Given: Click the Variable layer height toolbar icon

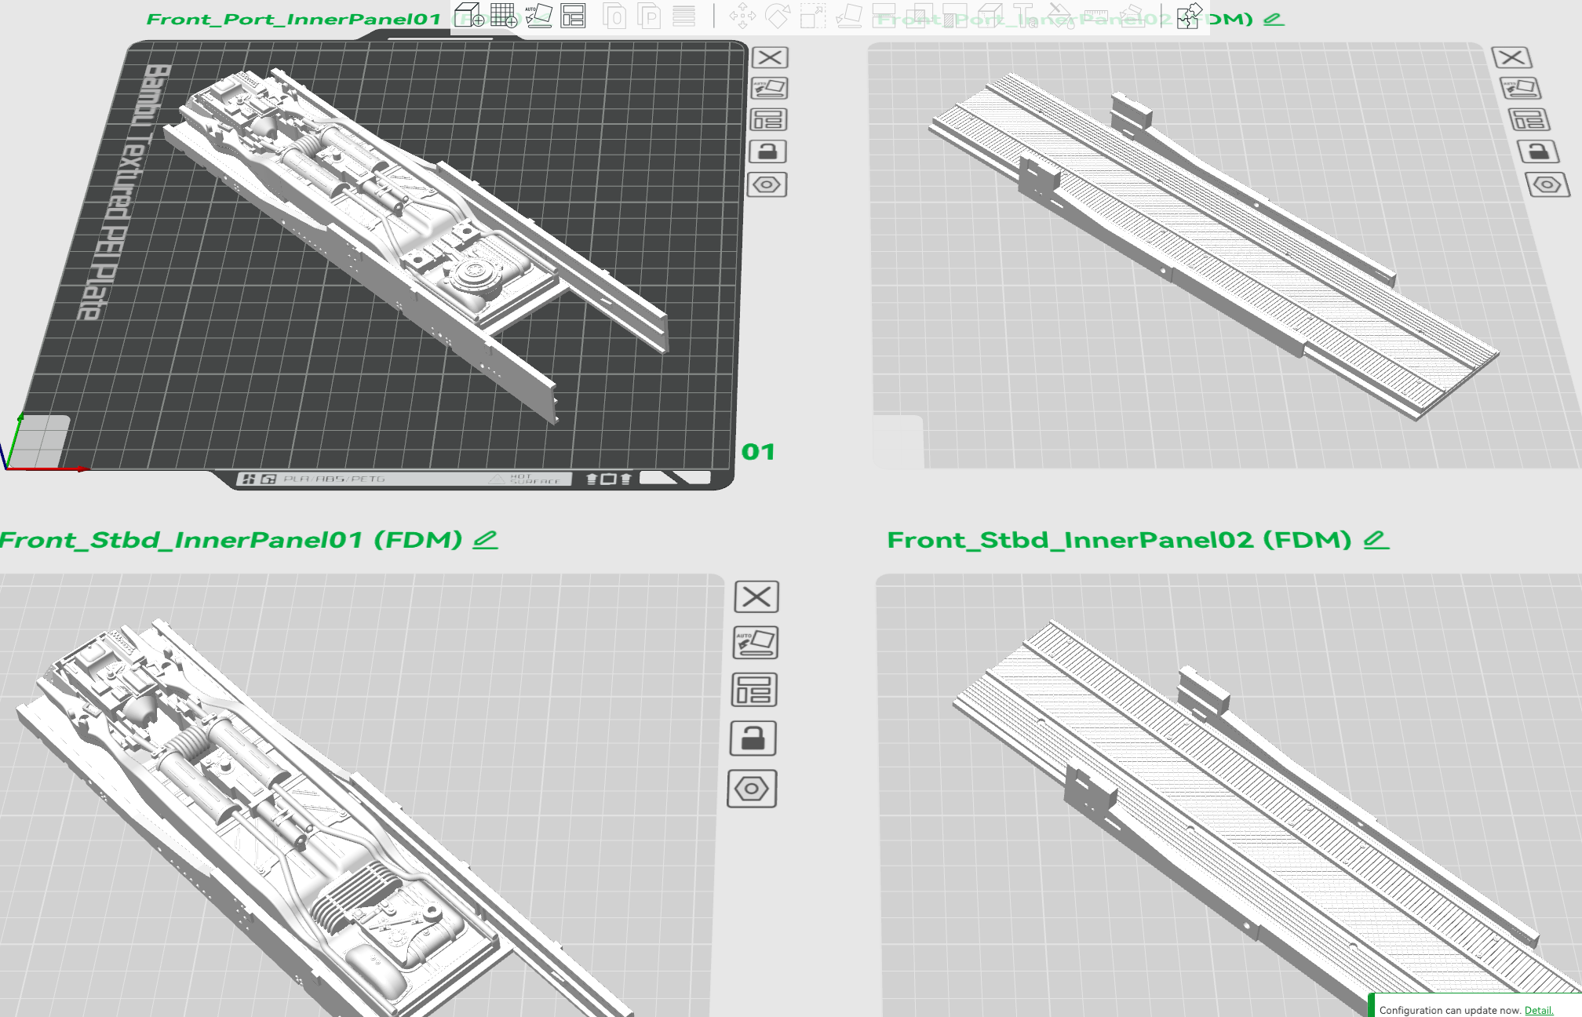Looking at the screenshot, I should (684, 16).
